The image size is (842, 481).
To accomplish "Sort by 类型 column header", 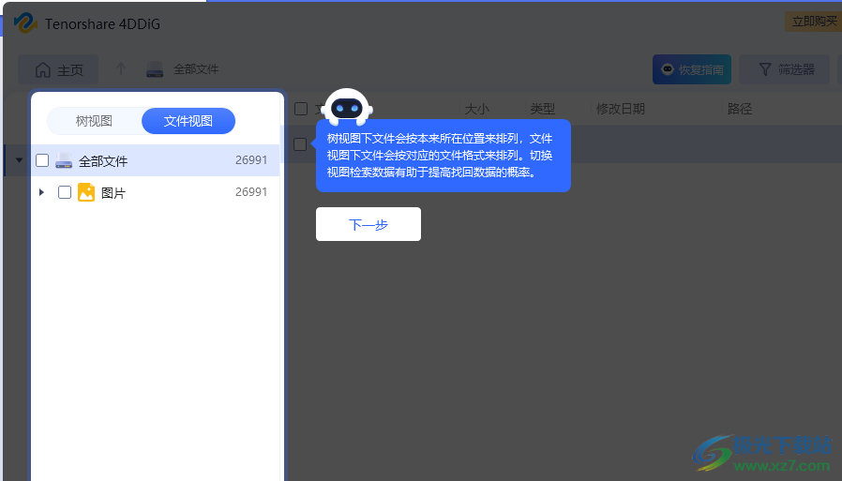I will click(x=542, y=109).
